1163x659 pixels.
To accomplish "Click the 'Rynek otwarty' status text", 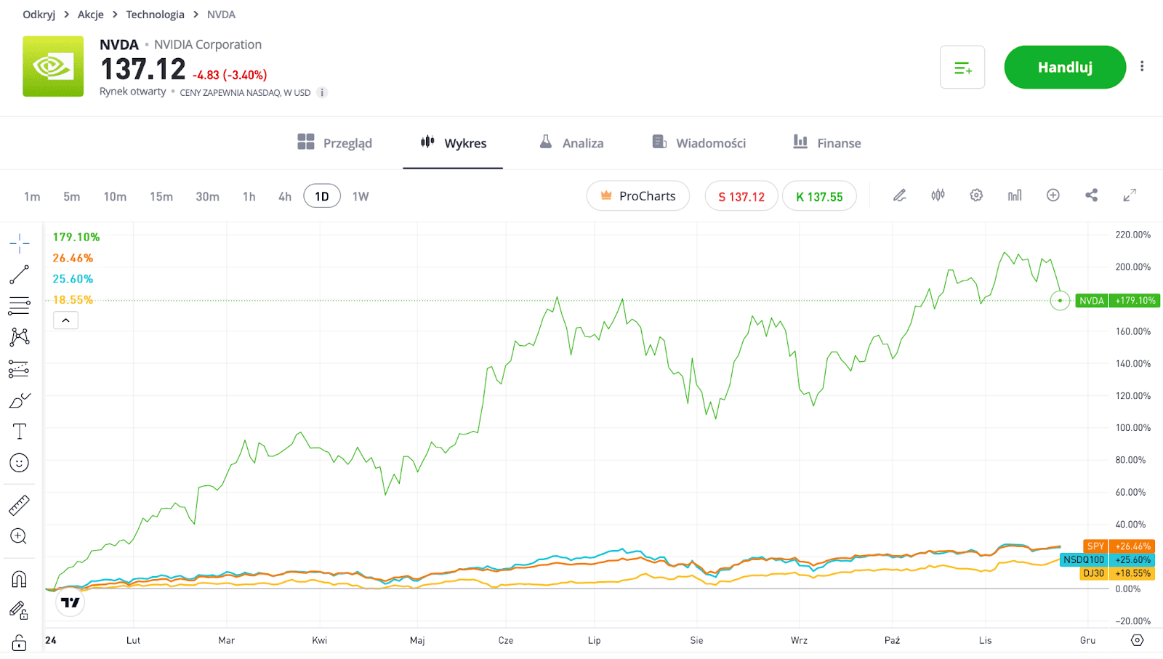I will coord(132,92).
